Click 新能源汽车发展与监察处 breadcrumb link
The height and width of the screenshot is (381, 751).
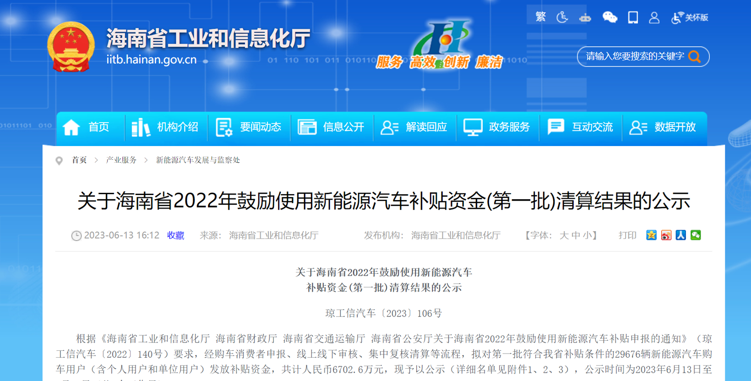pos(198,160)
